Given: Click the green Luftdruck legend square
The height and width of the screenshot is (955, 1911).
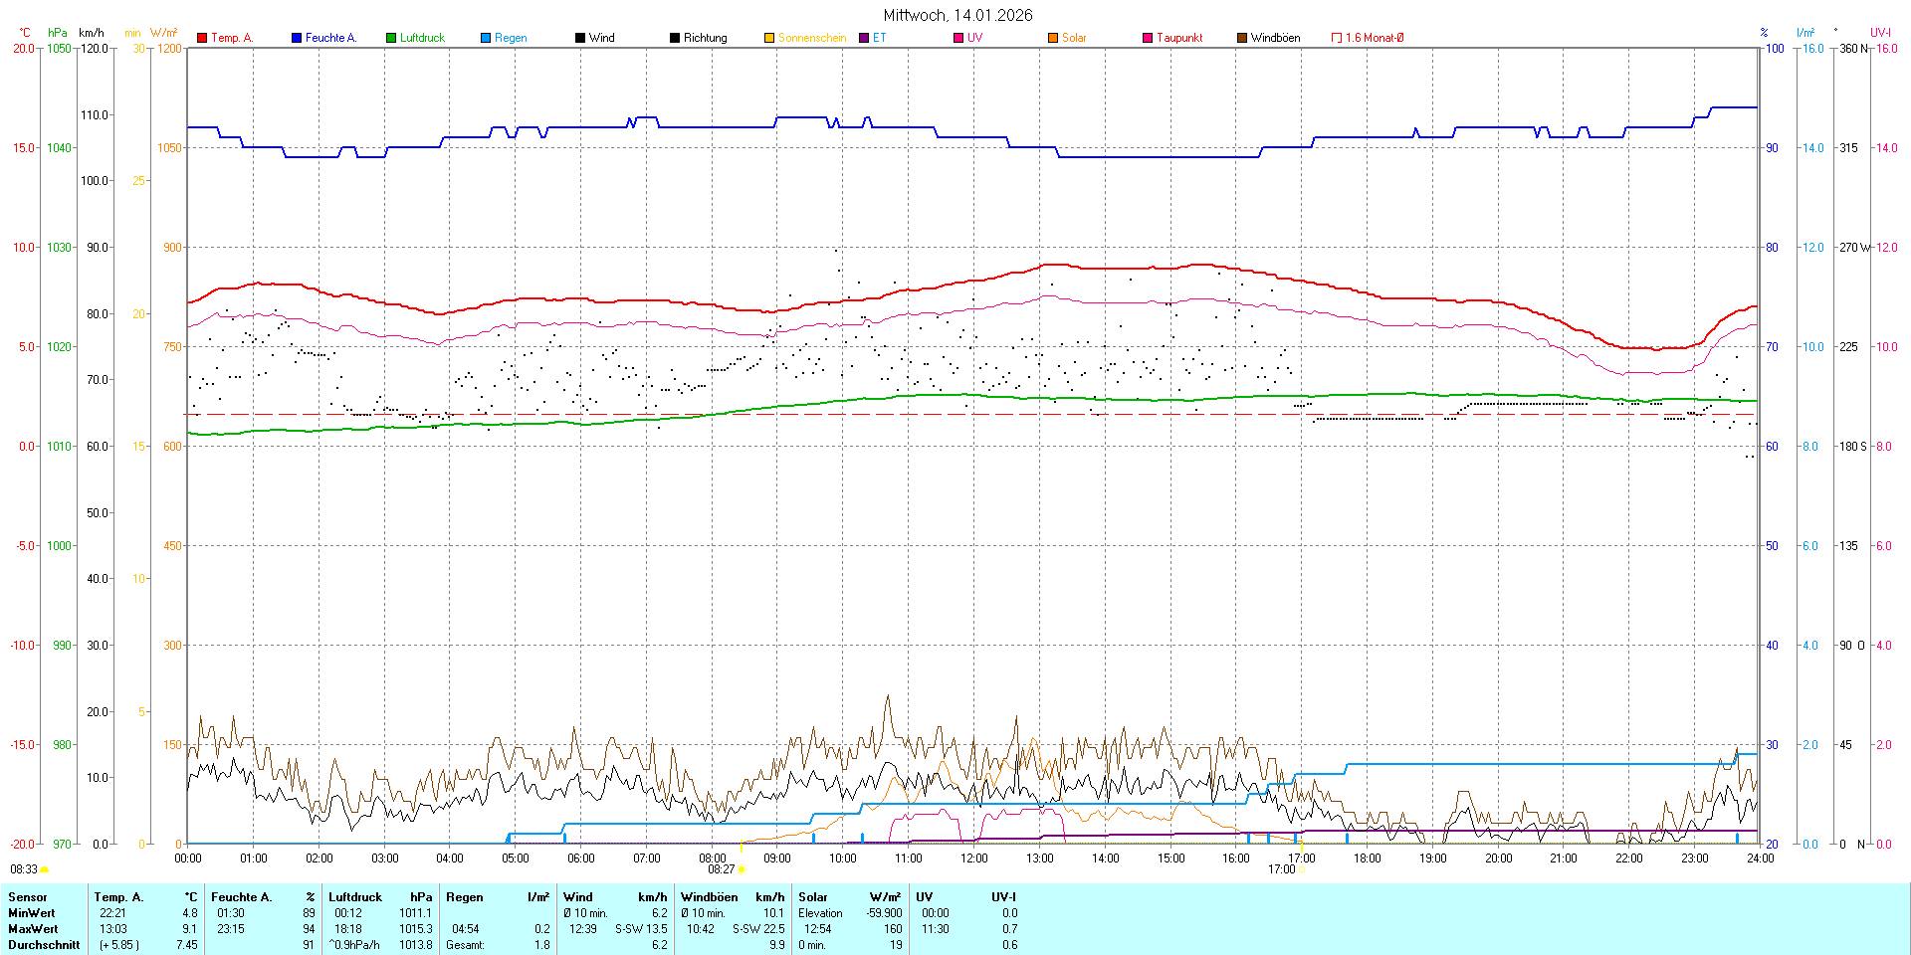Looking at the screenshot, I should pos(391,38).
